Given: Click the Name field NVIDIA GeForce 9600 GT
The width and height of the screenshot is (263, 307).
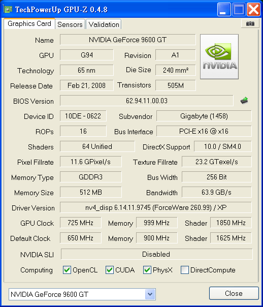Looking at the screenshot, I should (x=127, y=40).
